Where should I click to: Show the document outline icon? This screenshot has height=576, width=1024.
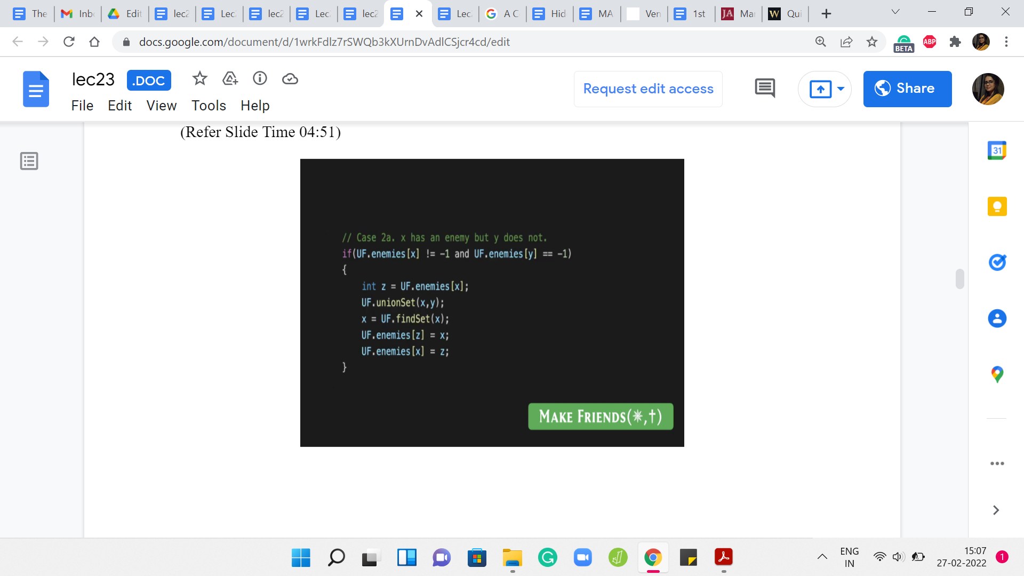pyautogui.click(x=29, y=161)
